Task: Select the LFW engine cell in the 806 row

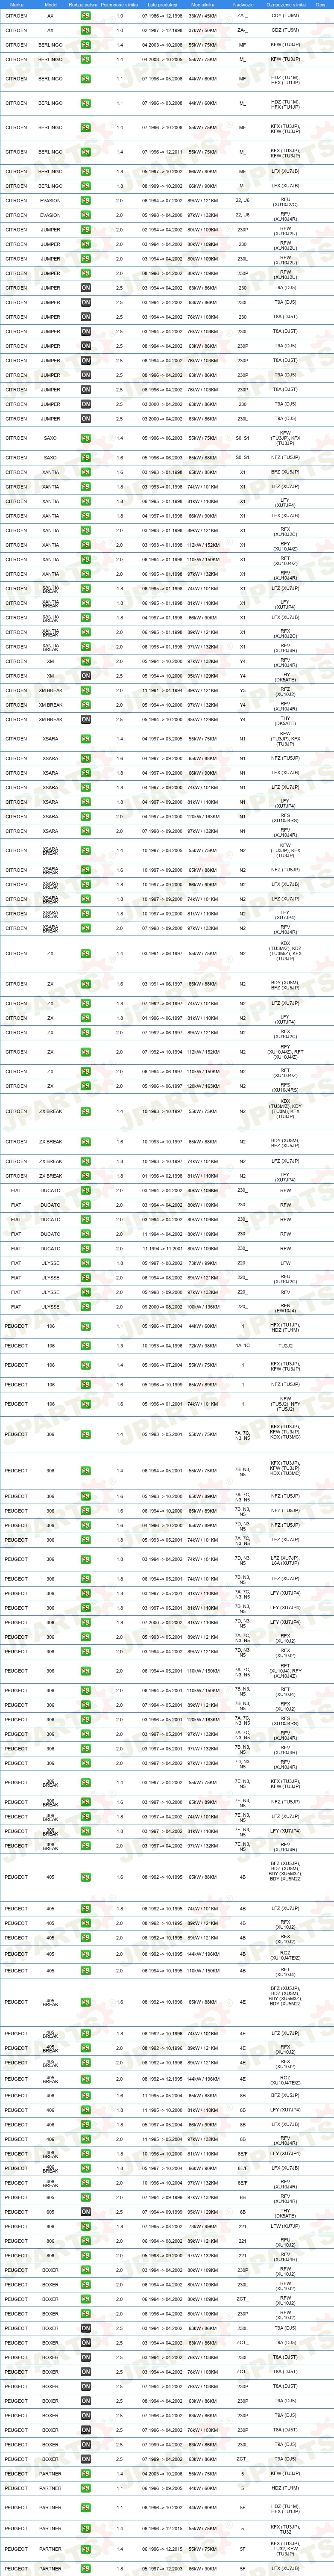Action: (285, 2226)
